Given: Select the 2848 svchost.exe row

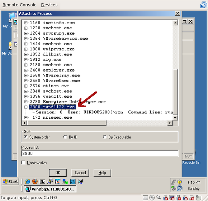Looking at the screenshot, I should (x=51, y=91).
